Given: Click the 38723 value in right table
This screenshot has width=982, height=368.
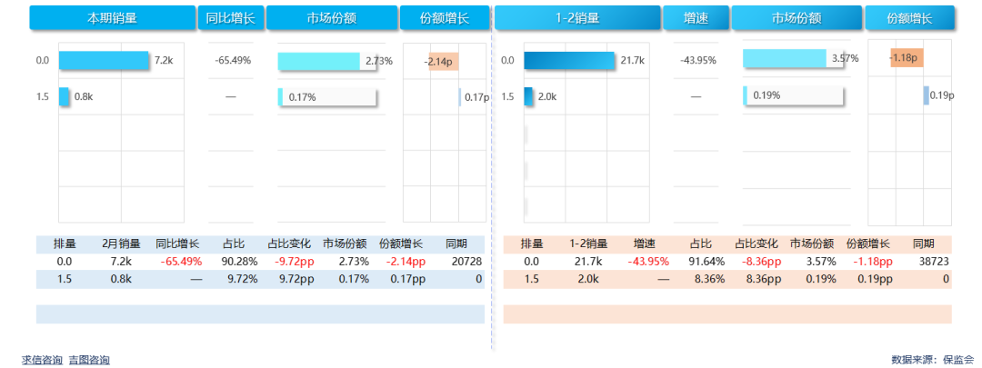Looking at the screenshot, I should click(x=934, y=262).
